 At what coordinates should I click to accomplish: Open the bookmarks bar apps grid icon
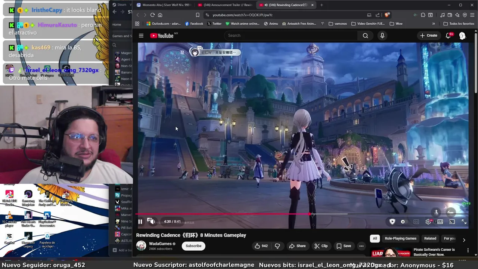coord(137,24)
